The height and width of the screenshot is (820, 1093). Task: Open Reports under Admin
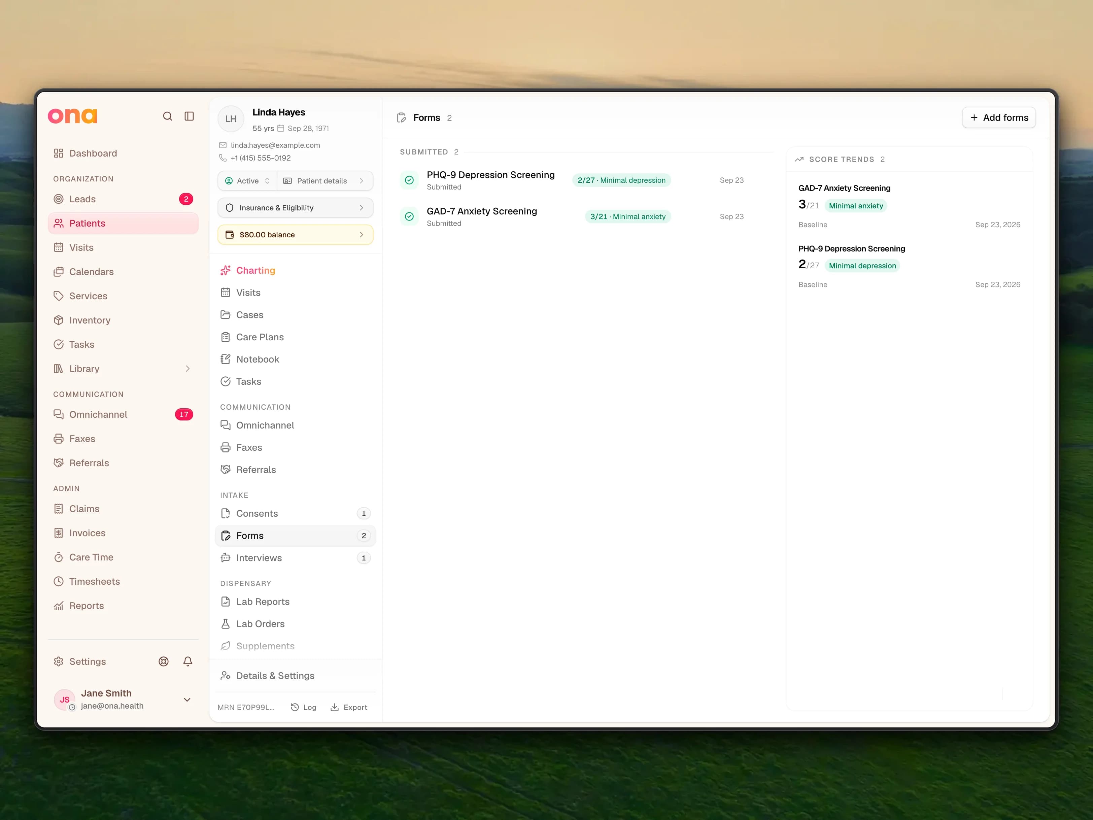click(124, 606)
